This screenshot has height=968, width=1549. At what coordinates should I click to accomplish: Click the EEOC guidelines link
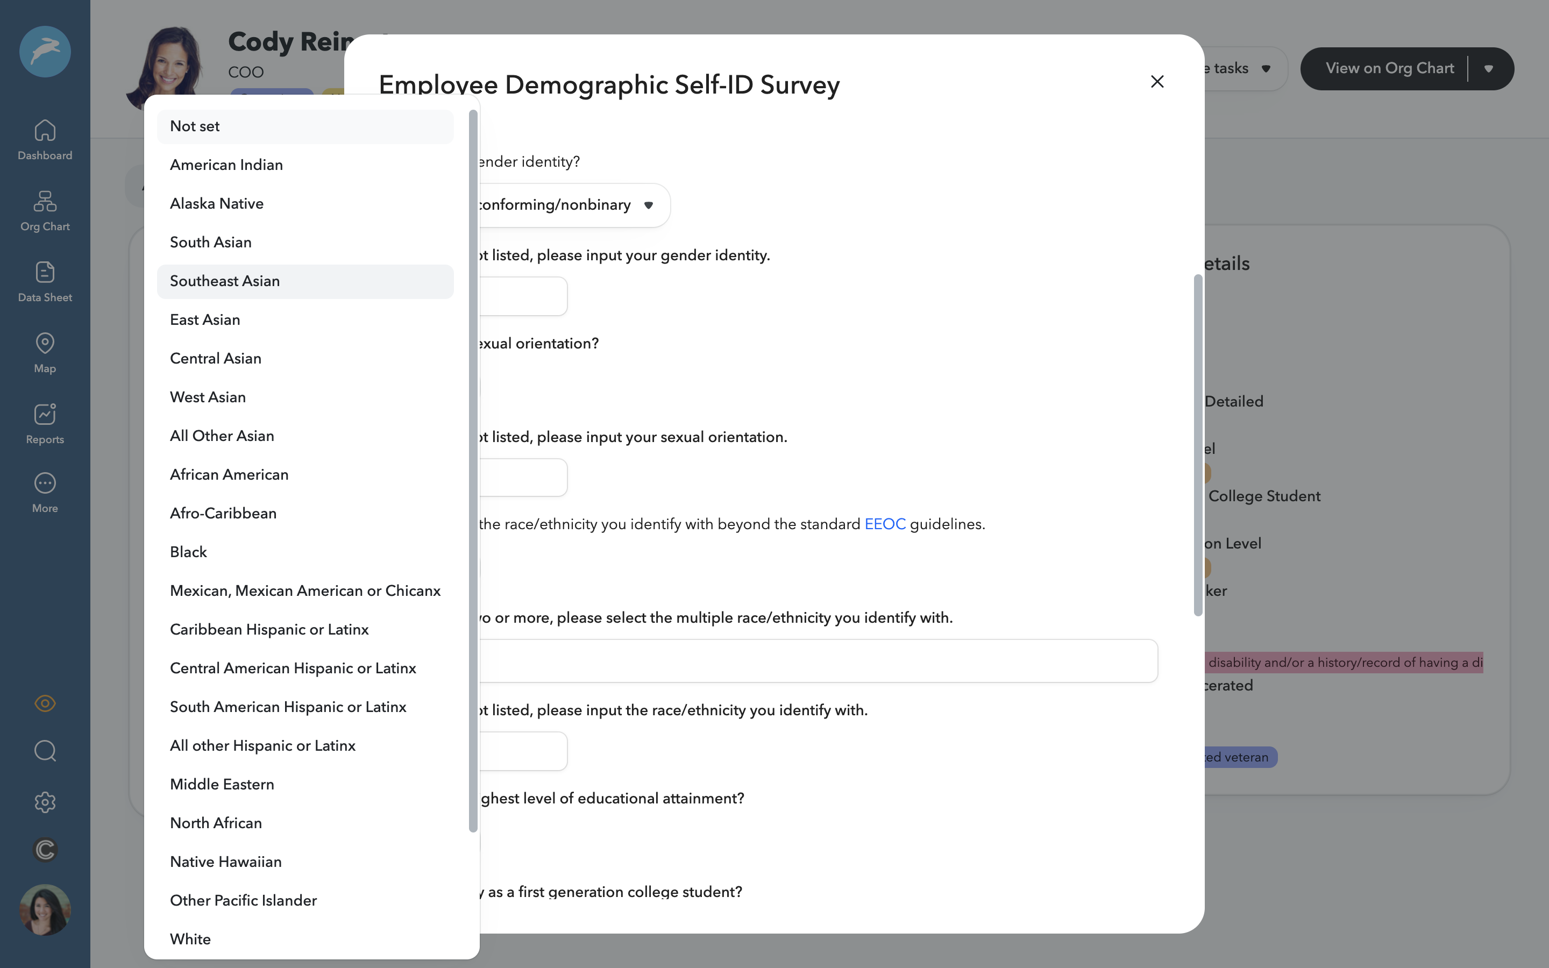[x=885, y=524]
